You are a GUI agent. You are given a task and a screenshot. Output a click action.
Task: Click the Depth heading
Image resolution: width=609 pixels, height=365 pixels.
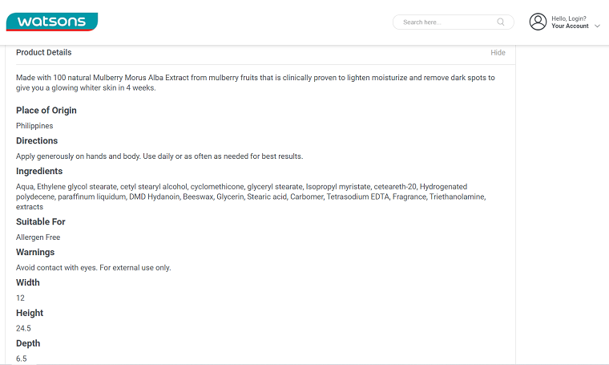pyautogui.click(x=28, y=343)
